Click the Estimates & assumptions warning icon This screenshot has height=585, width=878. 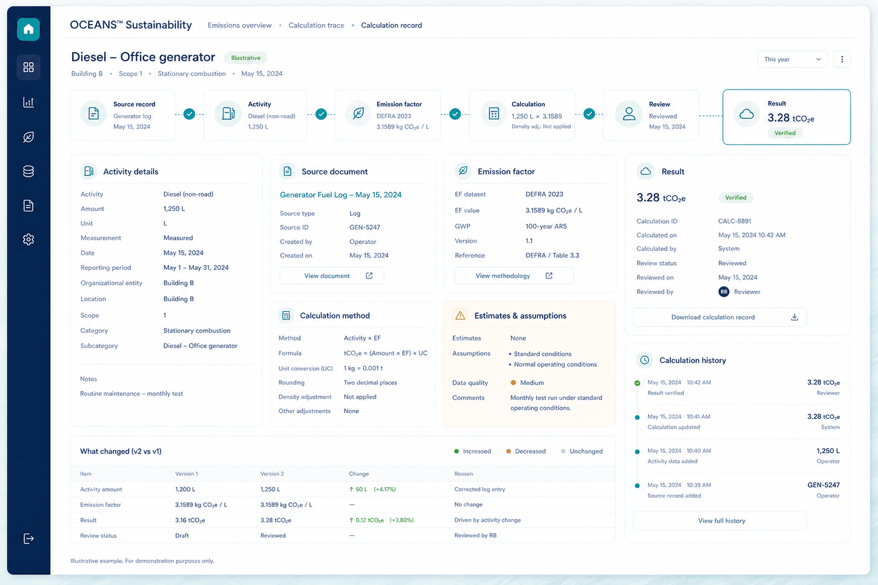tap(460, 316)
